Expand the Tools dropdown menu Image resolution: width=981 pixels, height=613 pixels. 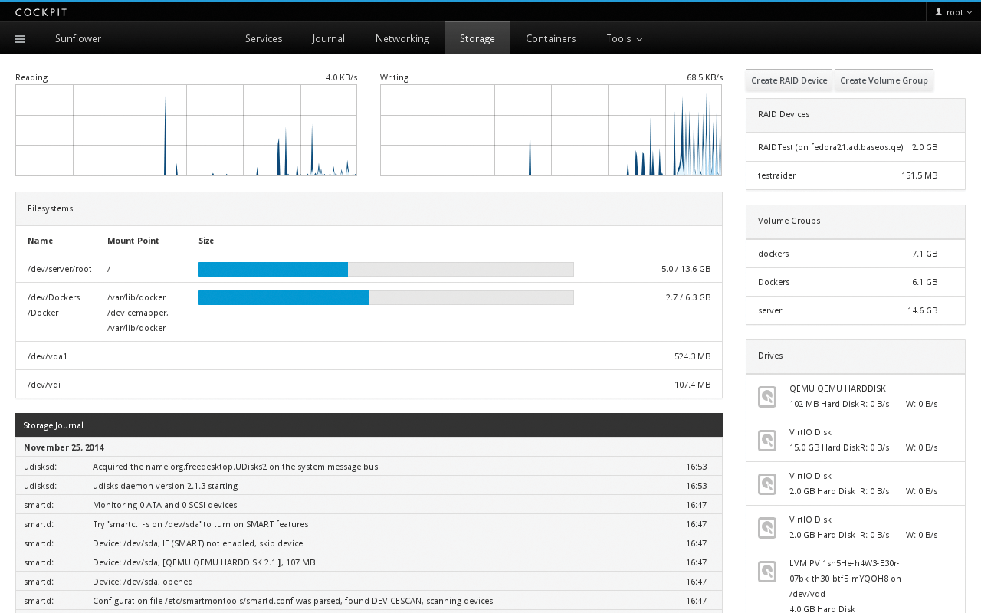click(x=624, y=38)
